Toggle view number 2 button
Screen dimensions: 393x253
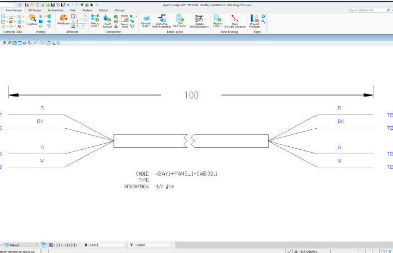[x=54, y=245]
